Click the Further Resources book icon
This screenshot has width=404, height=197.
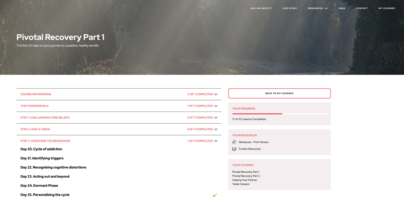(234, 149)
